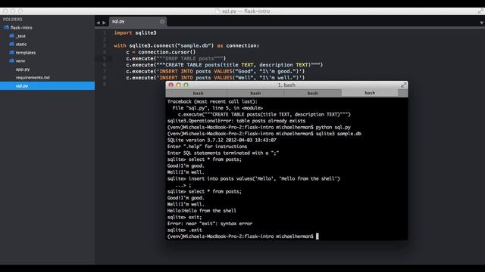Click the sqlite3.connect code line

coord(186,45)
